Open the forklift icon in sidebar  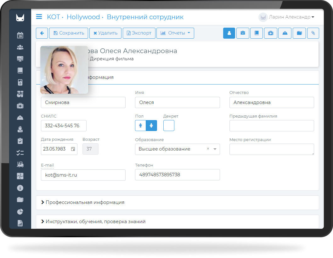(x=20, y=164)
